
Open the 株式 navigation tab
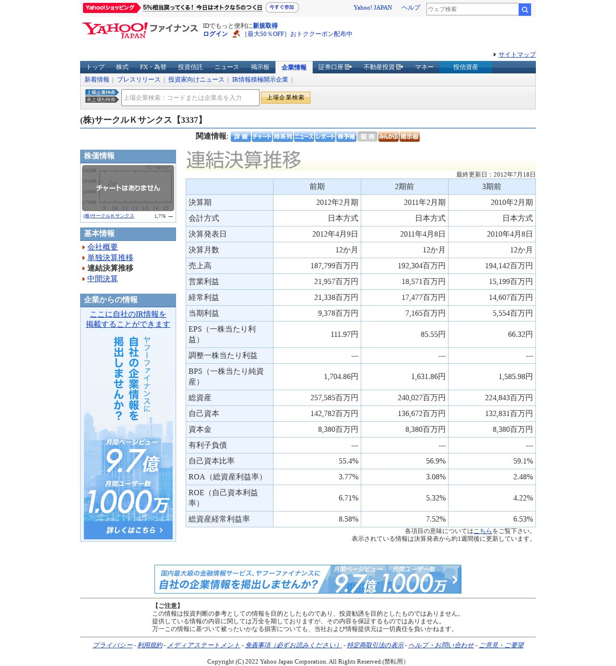(x=122, y=67)
